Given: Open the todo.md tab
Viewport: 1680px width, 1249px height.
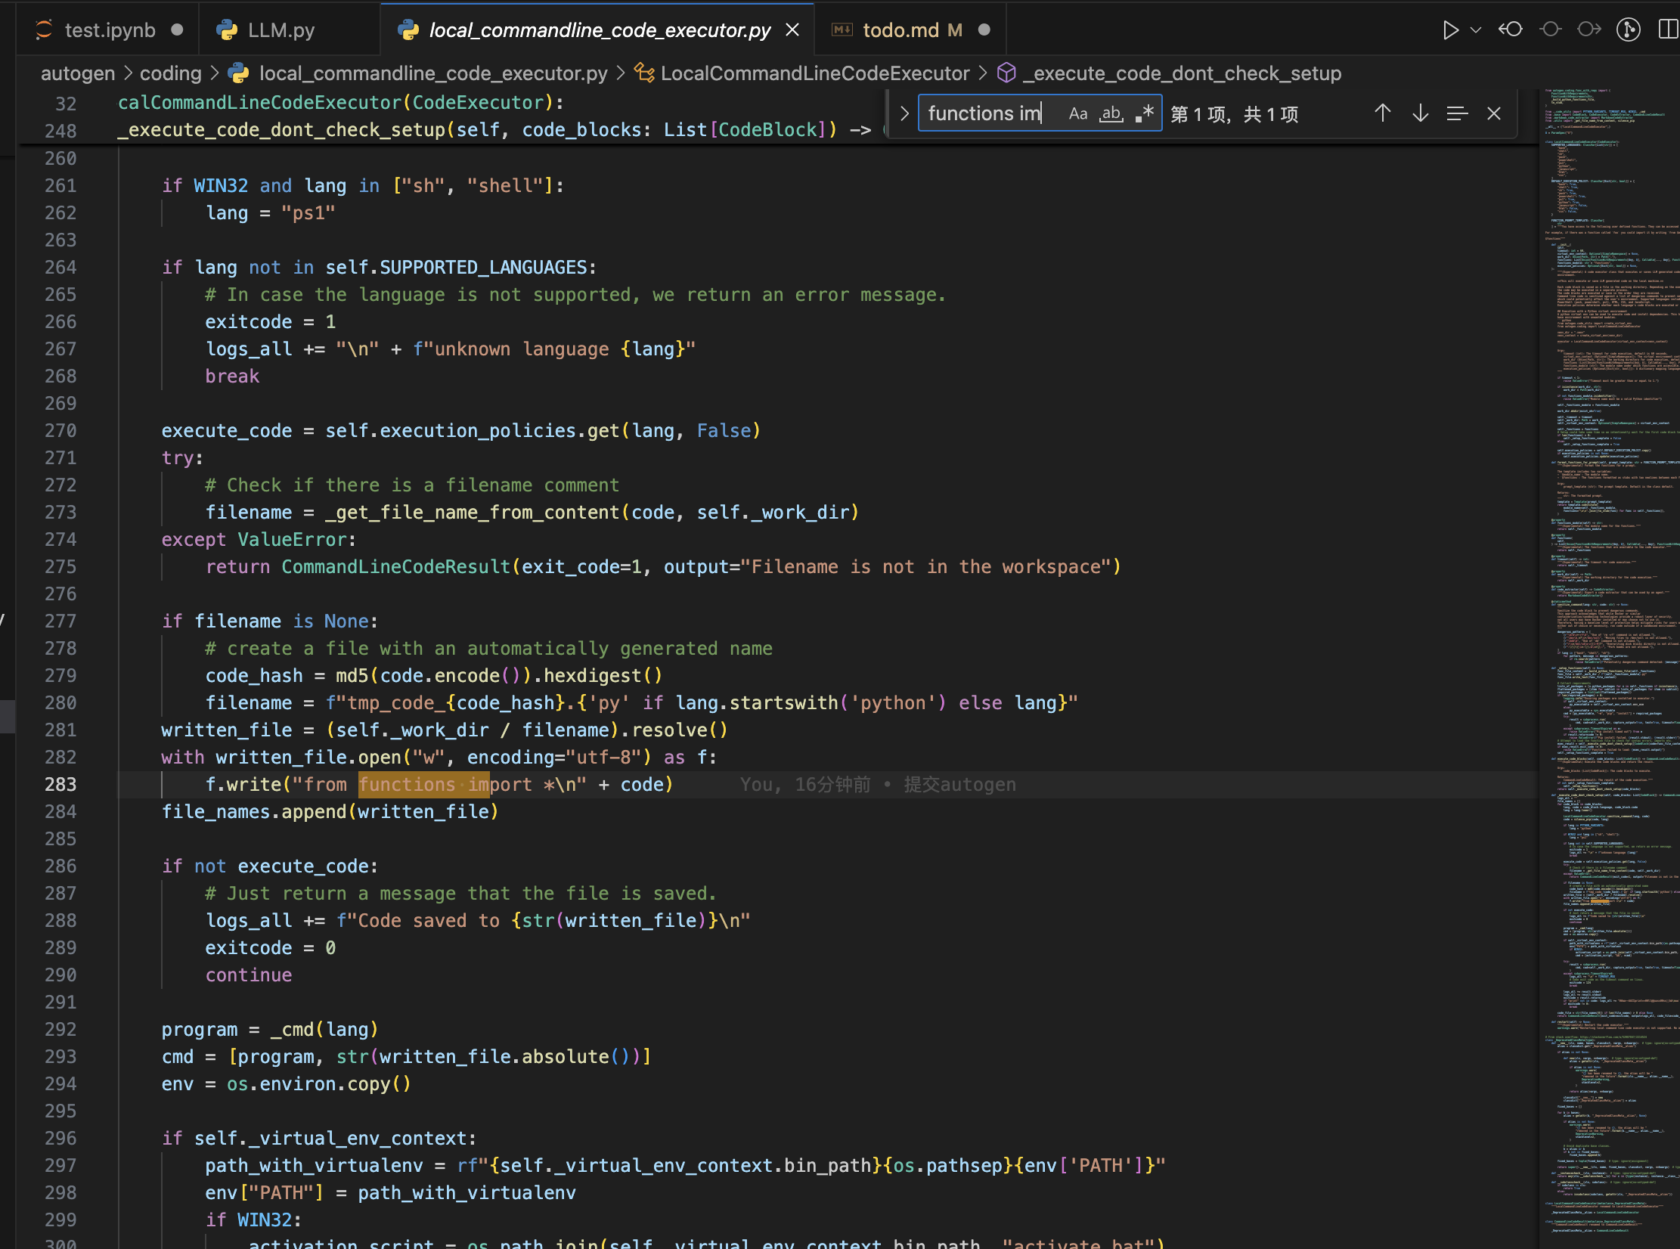Looking at the screenshot, I should coord(910,30).
